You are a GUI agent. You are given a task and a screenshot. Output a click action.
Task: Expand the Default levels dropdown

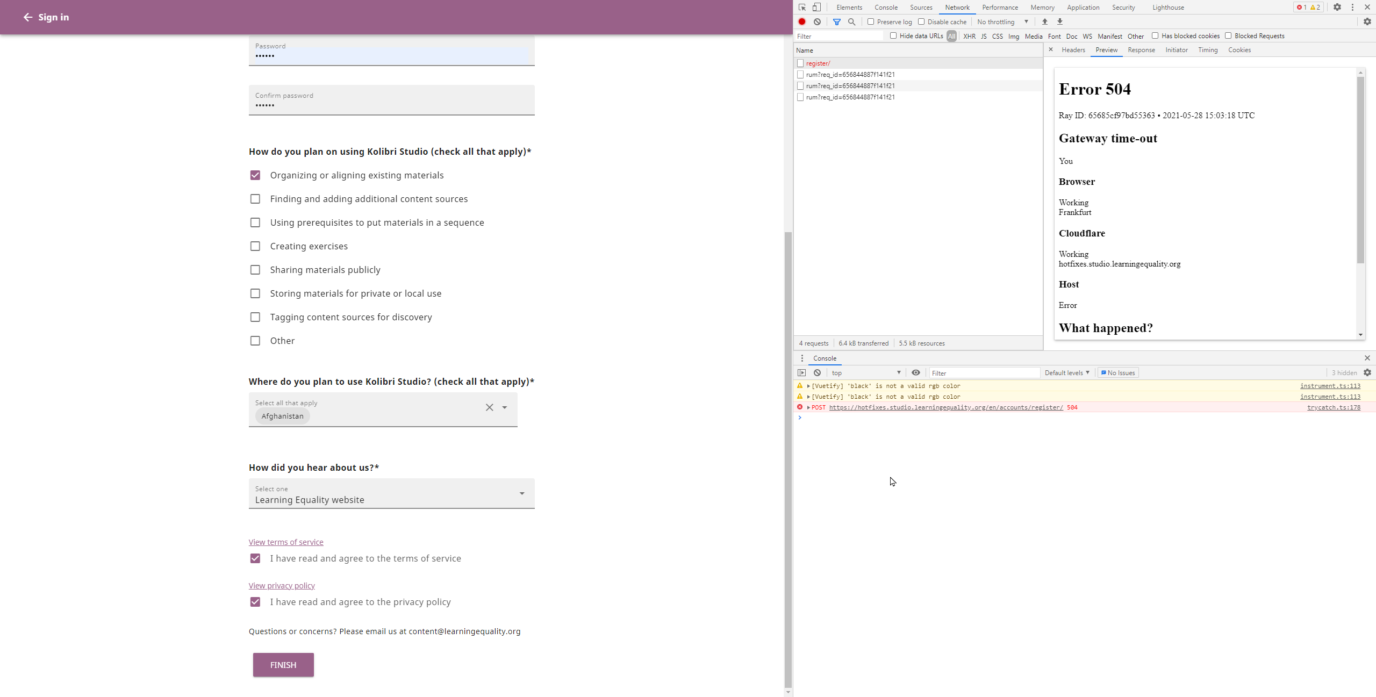pos(1066,372)
